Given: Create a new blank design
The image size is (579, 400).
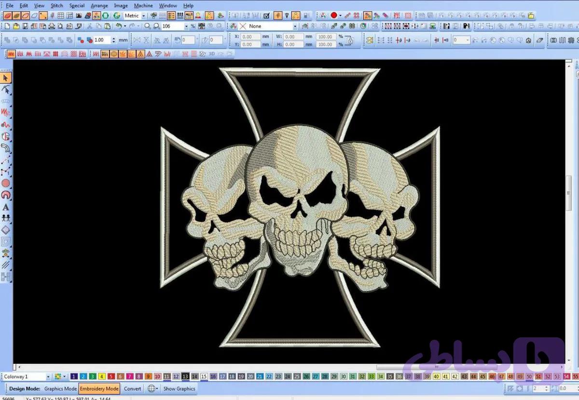Looking at the screenshot, I should click(x=7, y=26).
